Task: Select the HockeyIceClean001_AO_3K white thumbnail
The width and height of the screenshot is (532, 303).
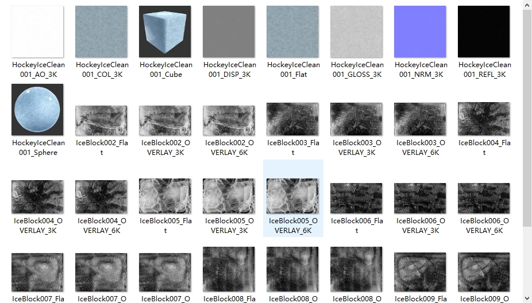Action: 38,32
